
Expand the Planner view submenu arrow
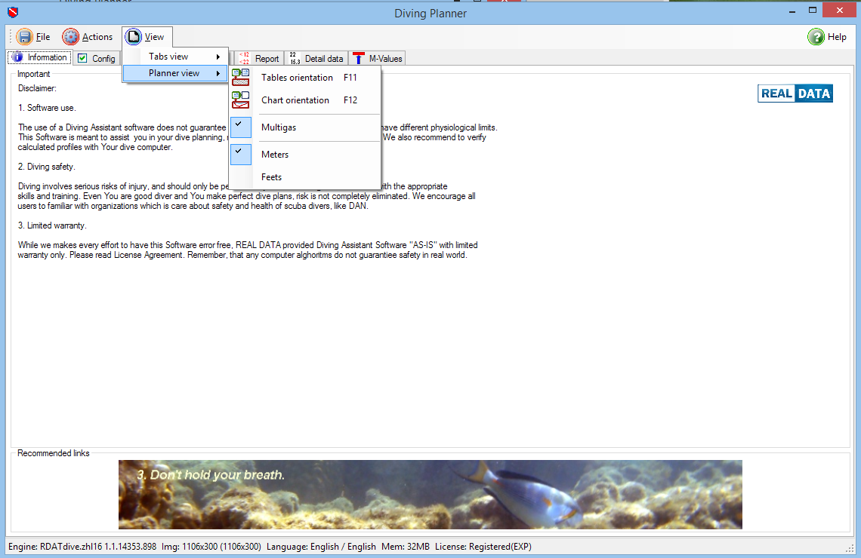[x=218, y=73]
